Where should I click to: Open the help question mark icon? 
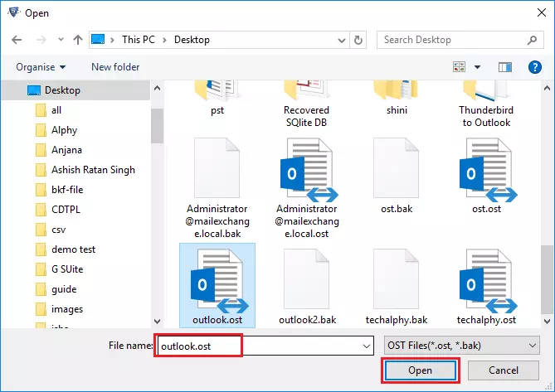pos(534,67)
